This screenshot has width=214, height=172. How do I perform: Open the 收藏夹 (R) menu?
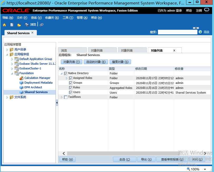52,18
